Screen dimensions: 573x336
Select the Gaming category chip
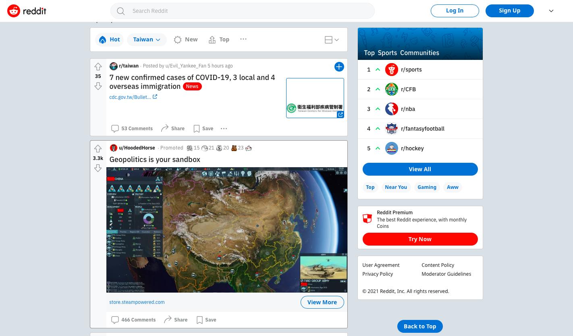tap(427, 187)
